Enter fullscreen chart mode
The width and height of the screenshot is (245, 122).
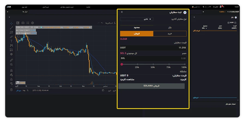(28, 23)
